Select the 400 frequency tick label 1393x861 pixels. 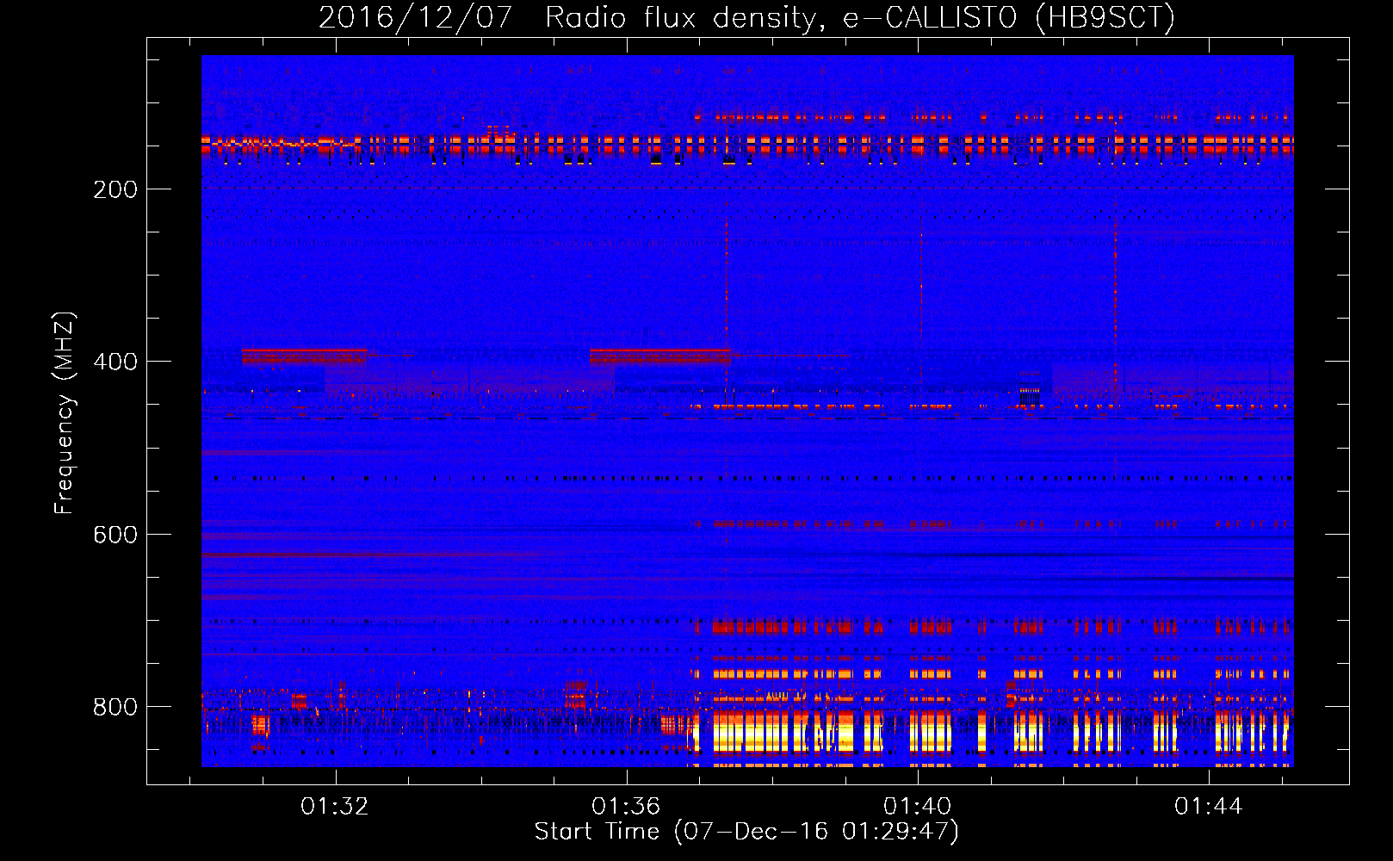[x=115, y=362]
